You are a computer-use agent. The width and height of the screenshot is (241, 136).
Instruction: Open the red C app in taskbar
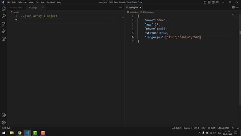click(43, 133)
